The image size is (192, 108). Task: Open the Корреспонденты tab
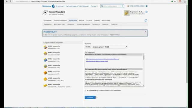(x=60, y=20)
